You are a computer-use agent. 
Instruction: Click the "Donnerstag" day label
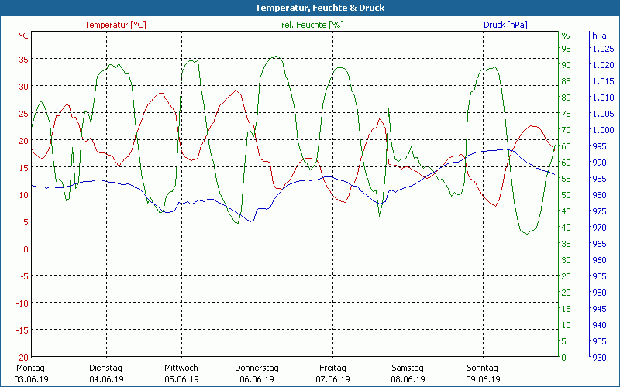coord(257,368)
